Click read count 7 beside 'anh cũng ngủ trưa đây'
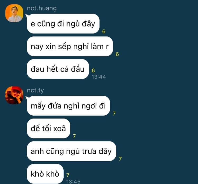 [120, 159]
